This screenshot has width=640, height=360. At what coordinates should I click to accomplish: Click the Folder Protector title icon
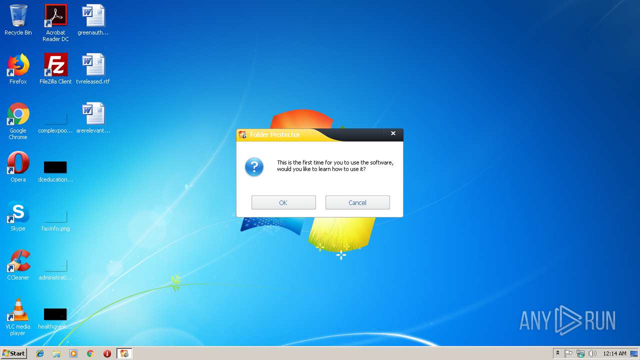coord(243,134)
